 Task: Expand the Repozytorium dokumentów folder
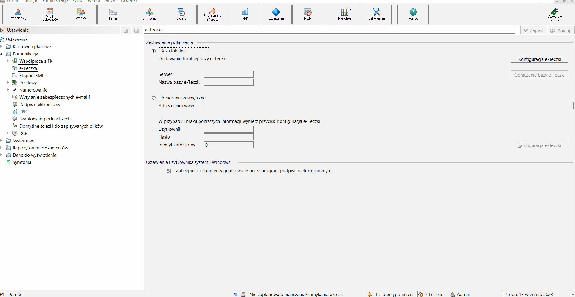click(2, 148)
